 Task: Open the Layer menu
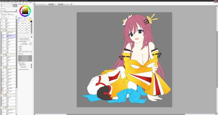[x=12, y=2]
